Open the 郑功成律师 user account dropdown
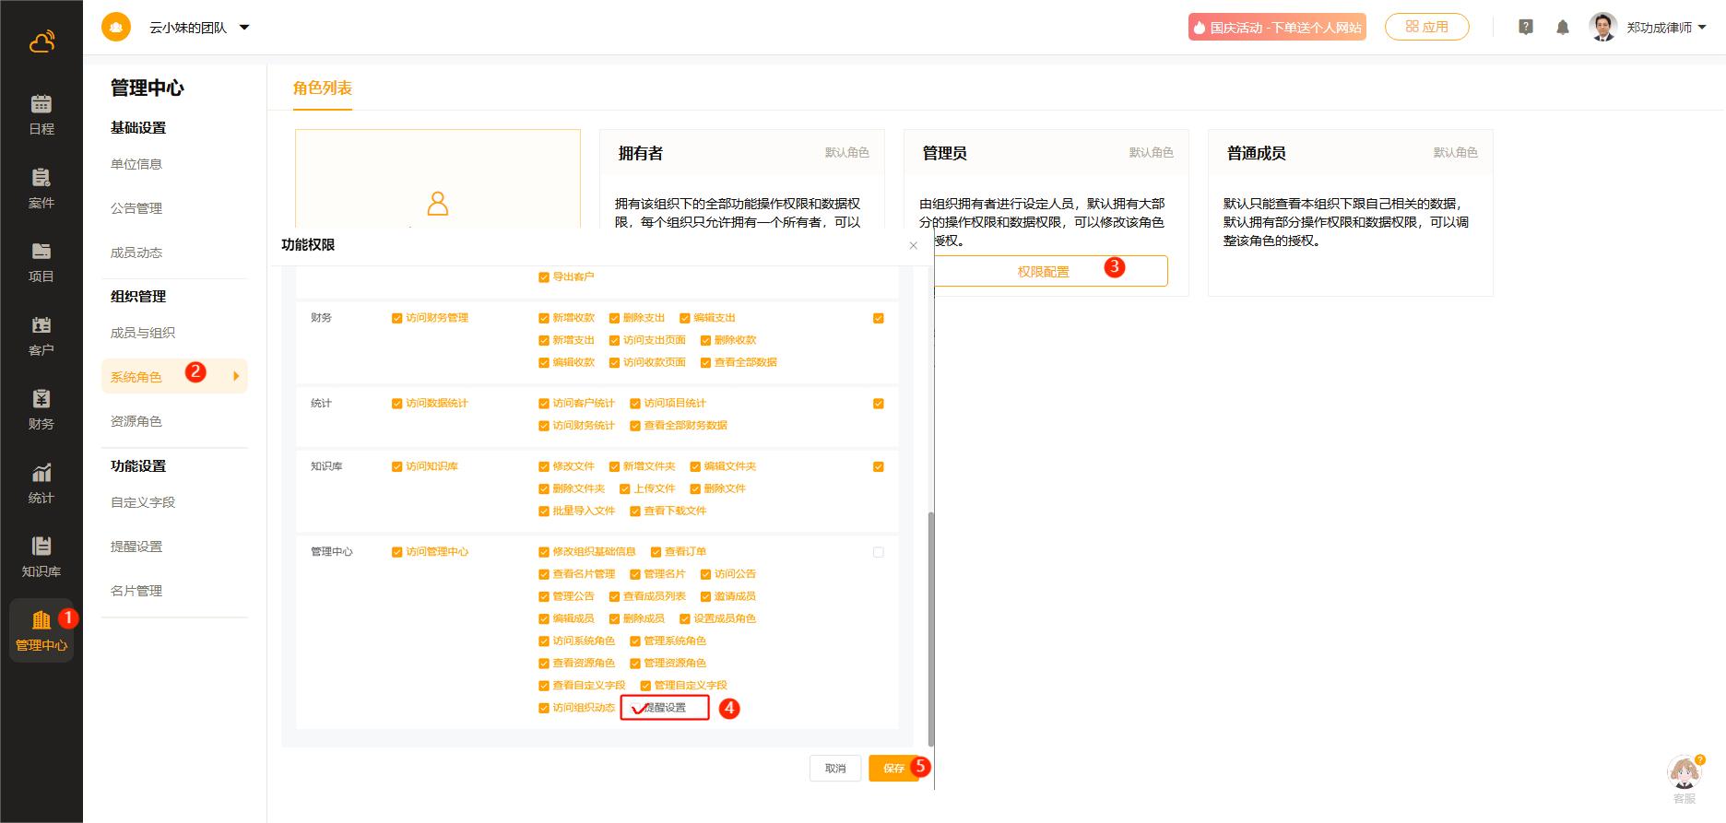This screenshot has height=823, width=1726. click(x=1702, y=28)
